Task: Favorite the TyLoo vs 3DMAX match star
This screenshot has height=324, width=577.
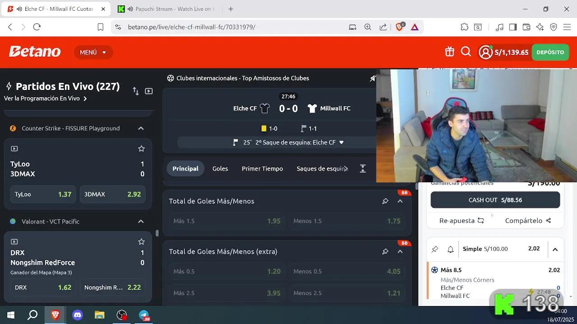Action: [x=141, y=148]
